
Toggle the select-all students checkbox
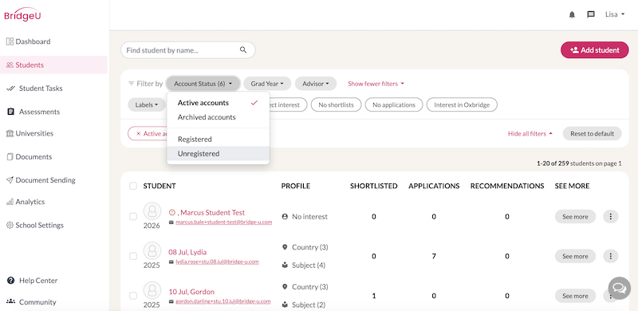(x=133, y=186)
